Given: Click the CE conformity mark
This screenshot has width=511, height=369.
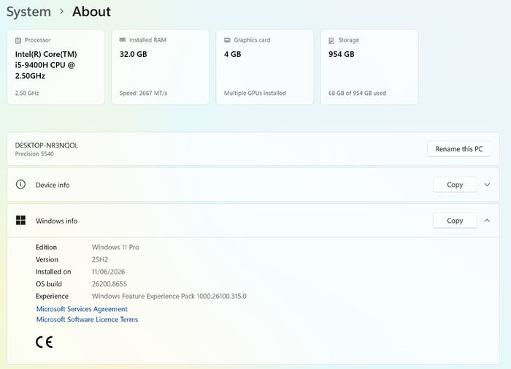Looking at the screenshot, I should pos(44,342).
